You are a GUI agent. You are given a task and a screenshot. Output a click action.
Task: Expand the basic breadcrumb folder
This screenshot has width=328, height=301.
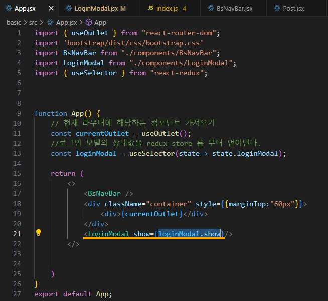[14, 22]
